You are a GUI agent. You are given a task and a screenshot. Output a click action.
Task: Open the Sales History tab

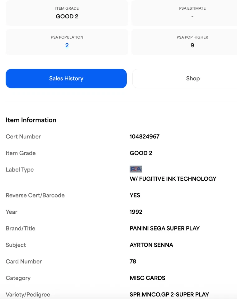click(66, 78)
